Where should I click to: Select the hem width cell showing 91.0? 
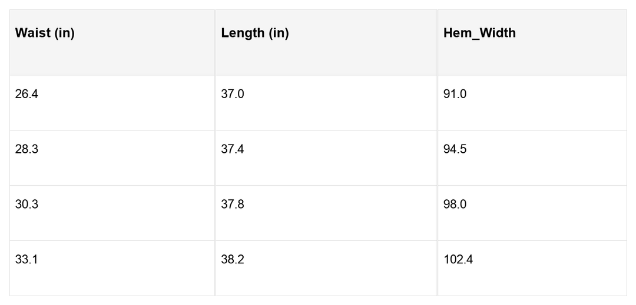[455, 94]
